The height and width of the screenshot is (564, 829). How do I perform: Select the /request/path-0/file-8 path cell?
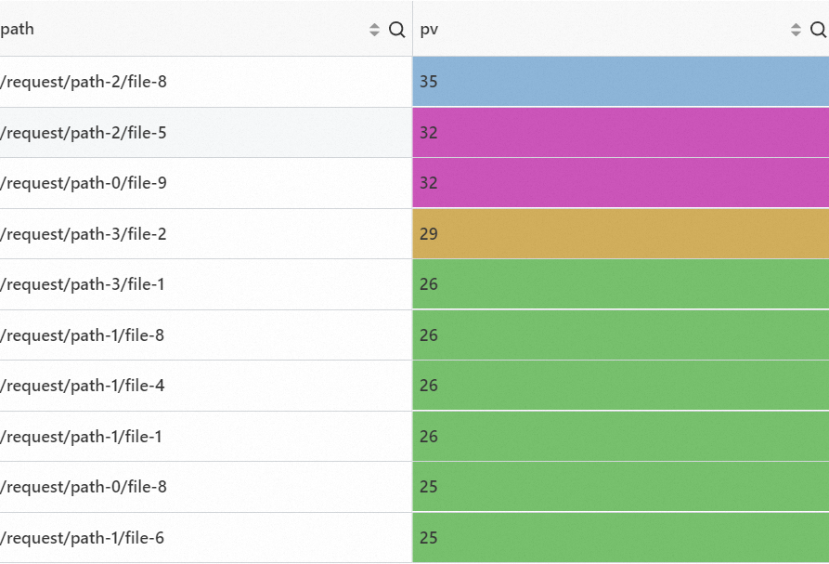point(84,487)
